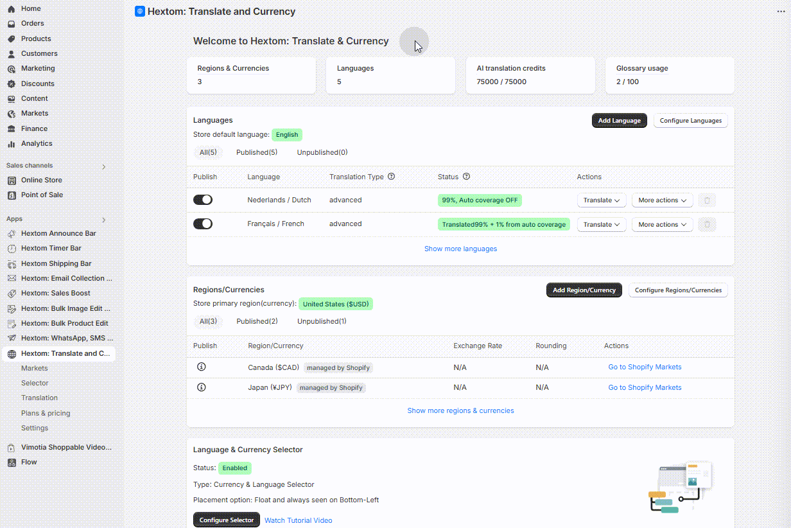Image resolution: width=791 pixels, height=528 pixels.
Task: Open the Plans & pricing submenu item
Action: click(x=46, y=413)
